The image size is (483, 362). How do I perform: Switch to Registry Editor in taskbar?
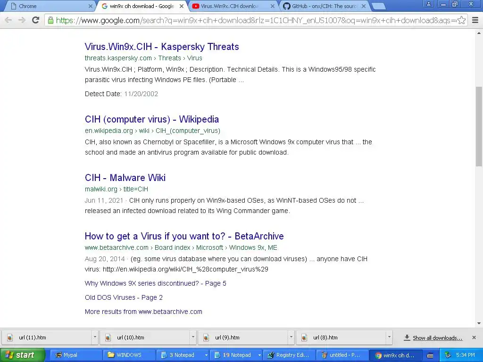tap(290, 355)
